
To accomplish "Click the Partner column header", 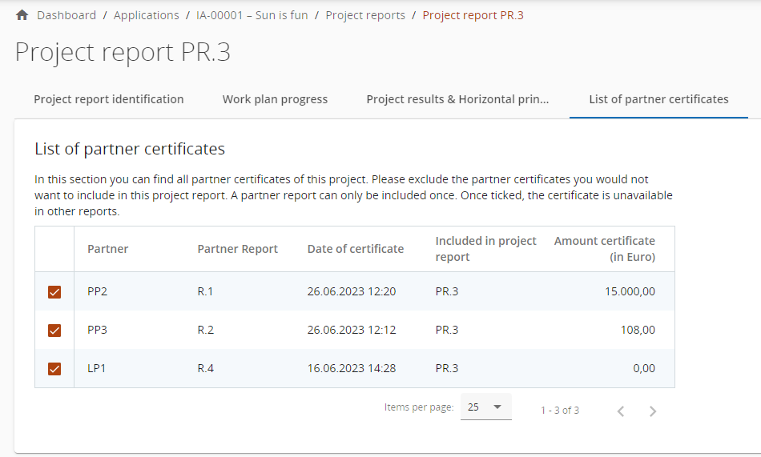I will tap(108, 249).
